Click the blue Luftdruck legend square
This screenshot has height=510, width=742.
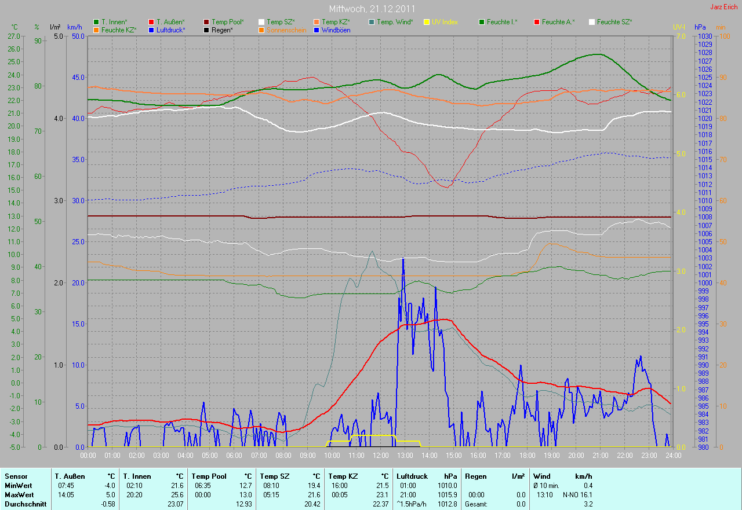coord(151,30)
